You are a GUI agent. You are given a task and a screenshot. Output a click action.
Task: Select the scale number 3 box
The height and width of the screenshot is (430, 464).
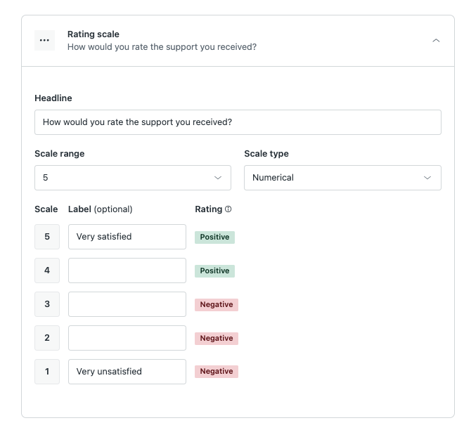point(47,304)
